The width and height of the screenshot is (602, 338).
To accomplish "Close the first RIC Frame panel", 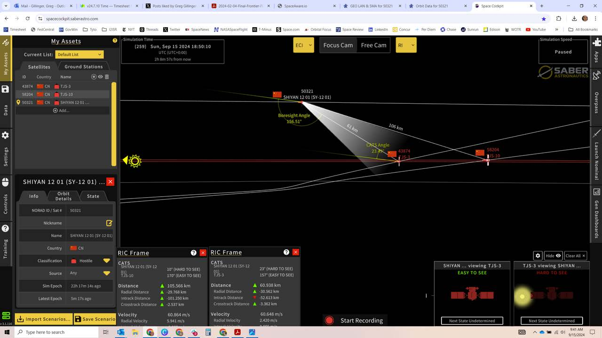I will 203,253.
